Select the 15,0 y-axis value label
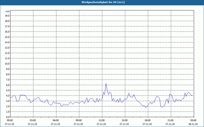 coord(7,37)
